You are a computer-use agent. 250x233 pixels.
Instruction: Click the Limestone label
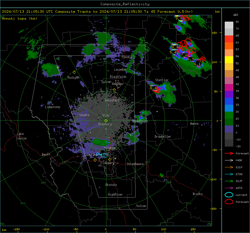(52, 107)
